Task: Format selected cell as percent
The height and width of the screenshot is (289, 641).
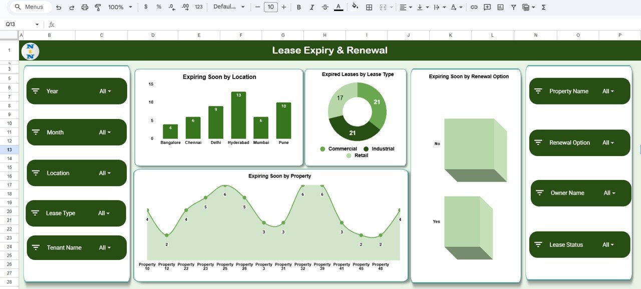Action: pyautogui.click(x=158, y=7)
